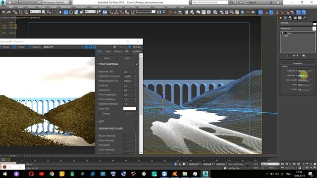Open the Modifier List dropdown
Viewport: 317px width, 178px height.
298,29
